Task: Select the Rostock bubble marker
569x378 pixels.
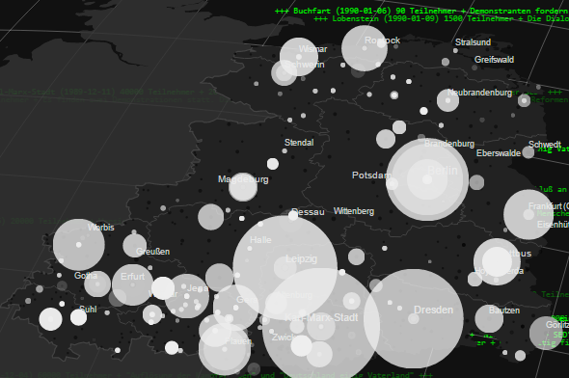Action: [365, 48]
